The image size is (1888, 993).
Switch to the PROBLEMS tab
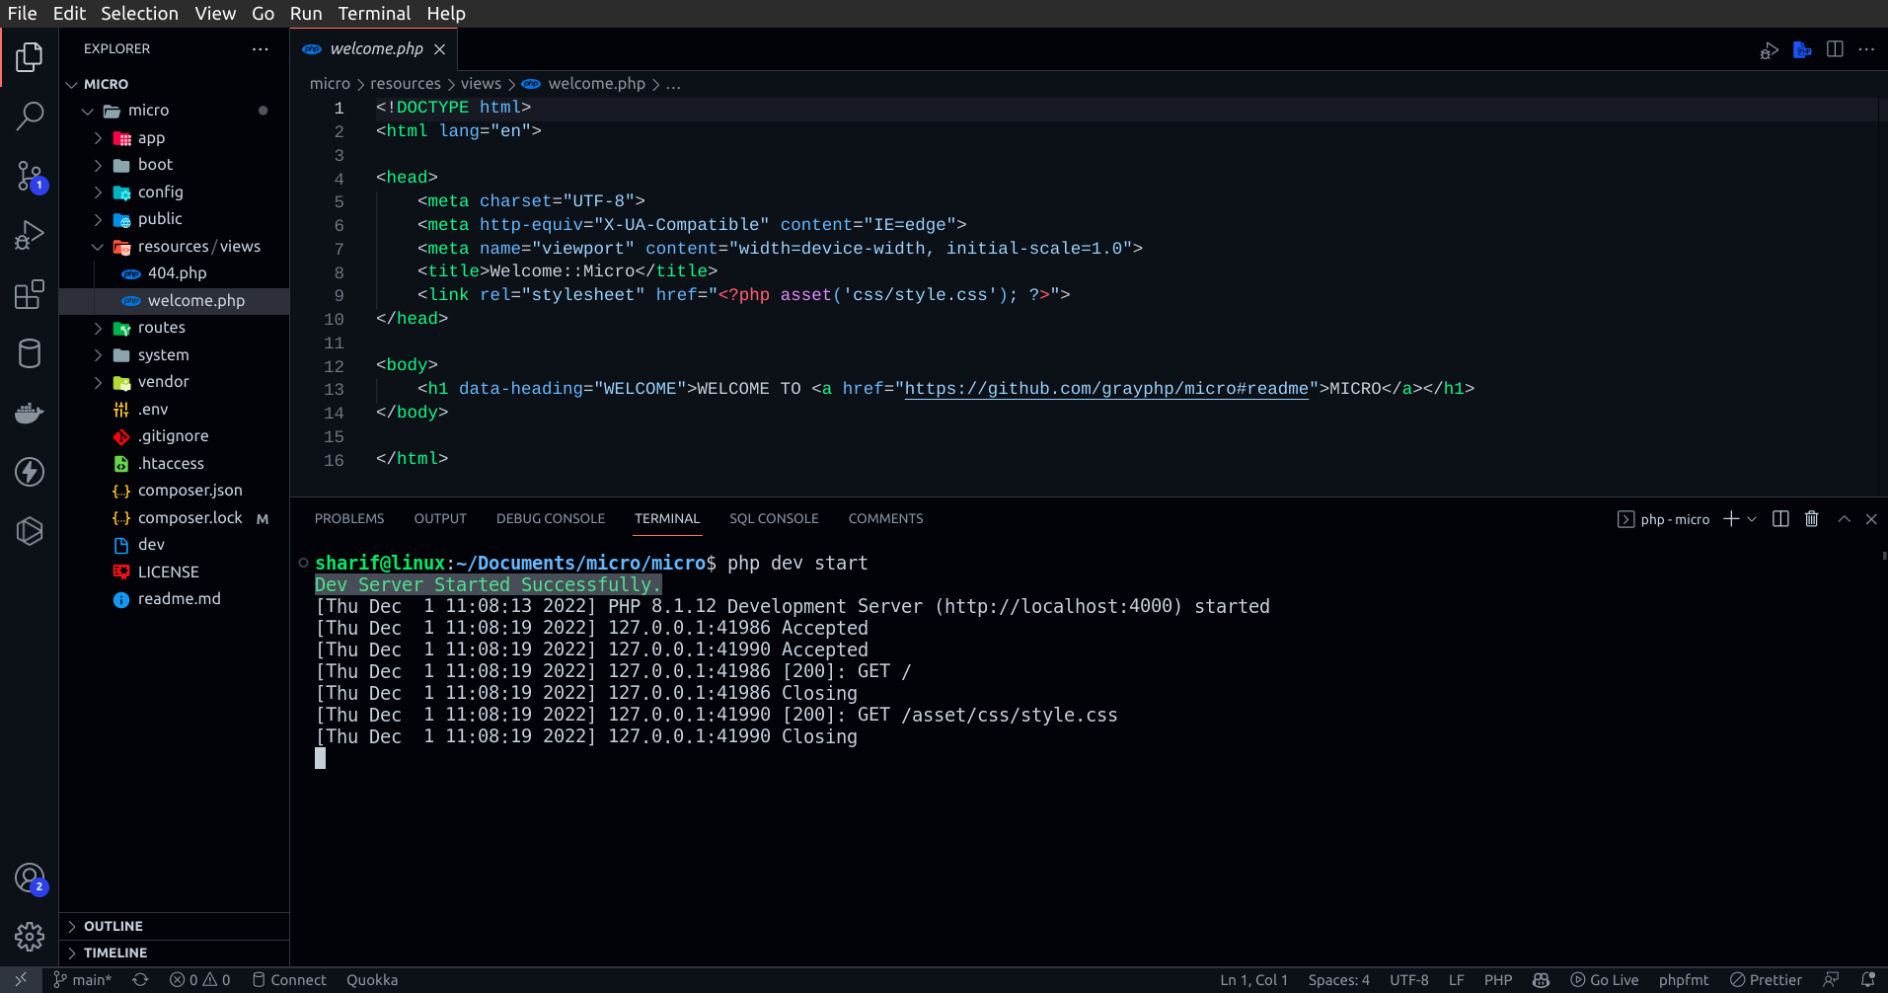pyautogui.click(x=349, y=519)
